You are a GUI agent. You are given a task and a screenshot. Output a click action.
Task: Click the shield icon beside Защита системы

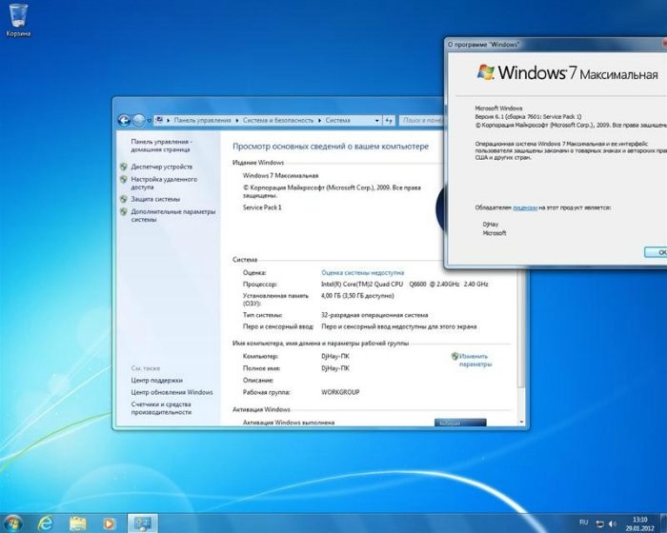(x=124, y=199)
